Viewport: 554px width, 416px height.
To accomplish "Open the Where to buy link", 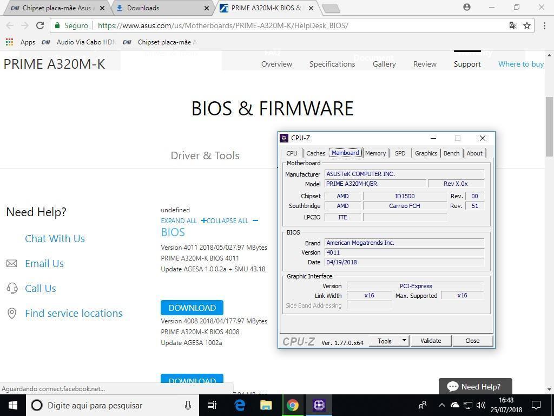I will pos(521,64).
